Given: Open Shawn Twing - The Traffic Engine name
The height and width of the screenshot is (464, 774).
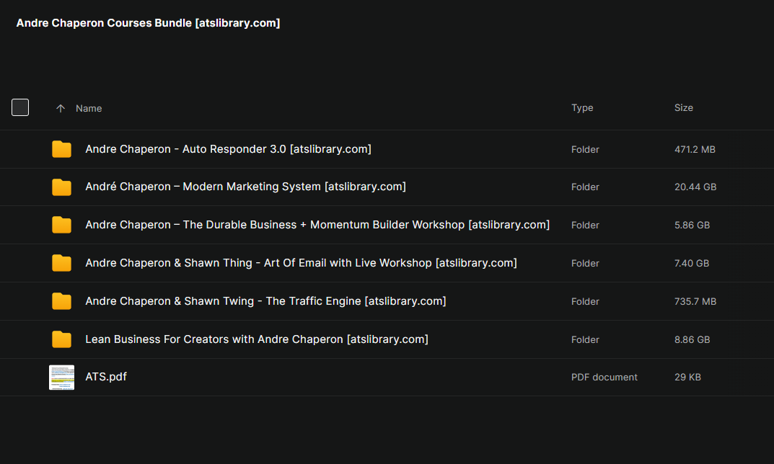Looking at the screenshot, I should pyautogui.click(x=265, y=300).
